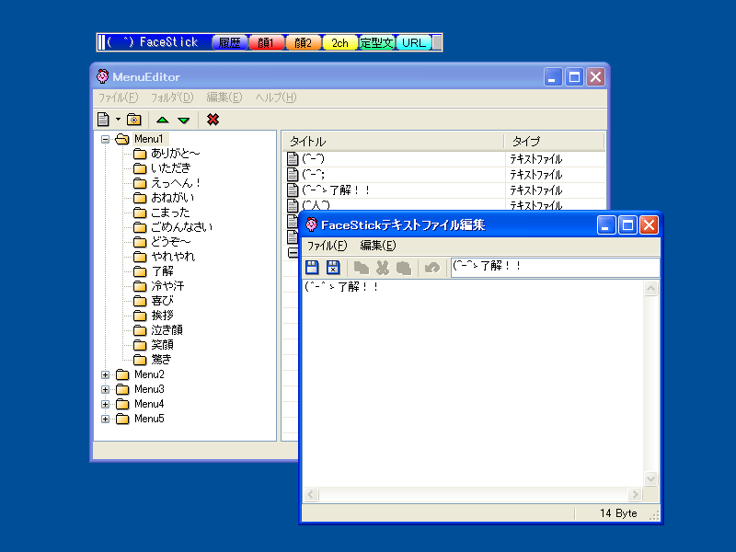Open the 履歴 tab on the FaceStick bar
This screenshot has width=736, height=552.
[229, 42]
